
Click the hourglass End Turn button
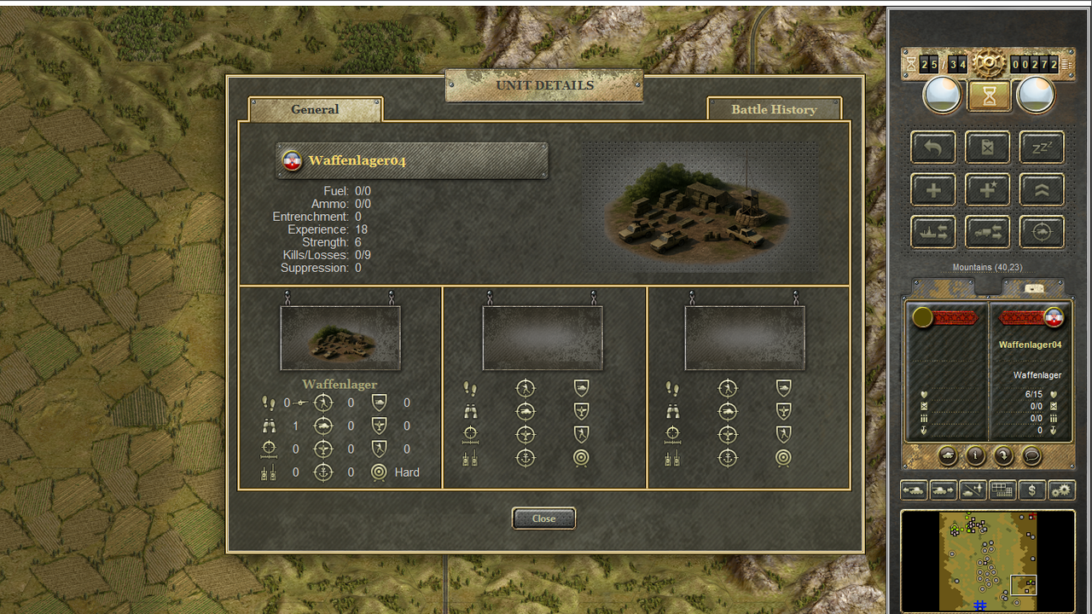point(989,96)
